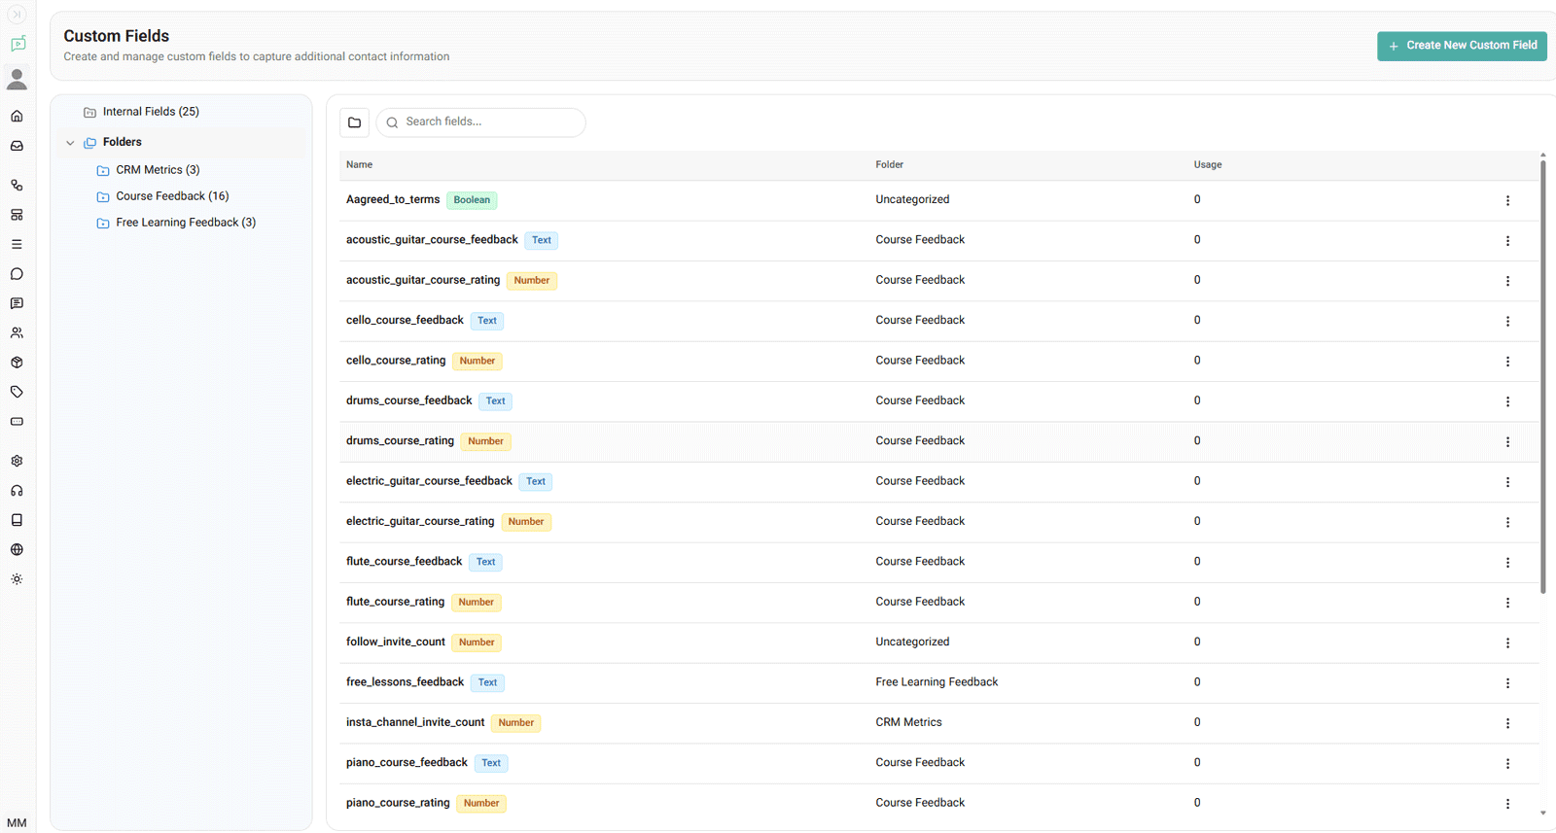Click the Boolean type badge
The width and height of the screenshot is (1556, 833).
(x=472, y=200)
